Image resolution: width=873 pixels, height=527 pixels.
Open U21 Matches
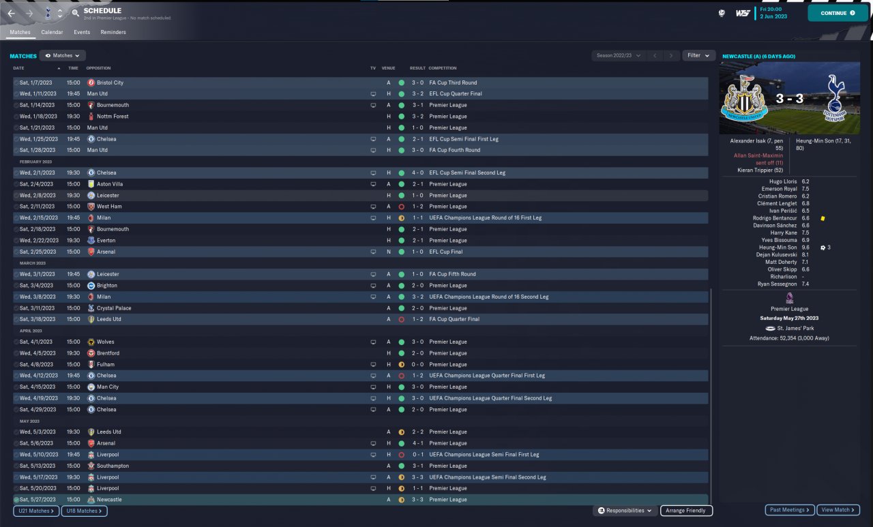click(x=36, y=511)
